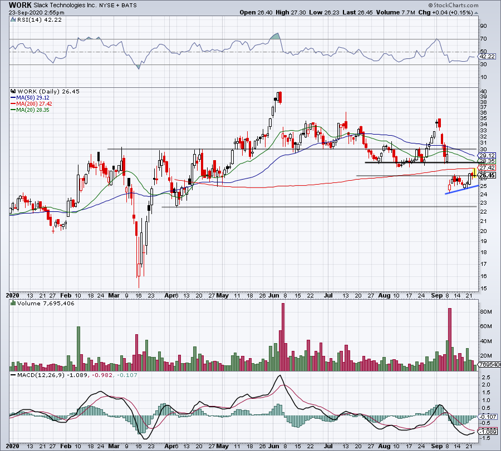This screenshot has height=451, width=501.
Task: Click the 29.12 price tag on right axis
Action: (x=487, y=156)
